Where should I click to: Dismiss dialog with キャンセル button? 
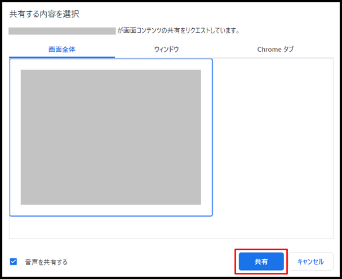pos(311,262)
